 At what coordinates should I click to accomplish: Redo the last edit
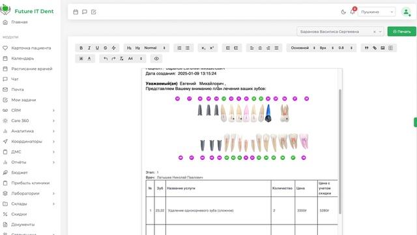[x=113, y=59]
